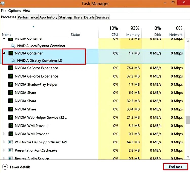This screenshot has width=190, height=173.
Task: Click the End task button
Action: [x=176, y=167]
